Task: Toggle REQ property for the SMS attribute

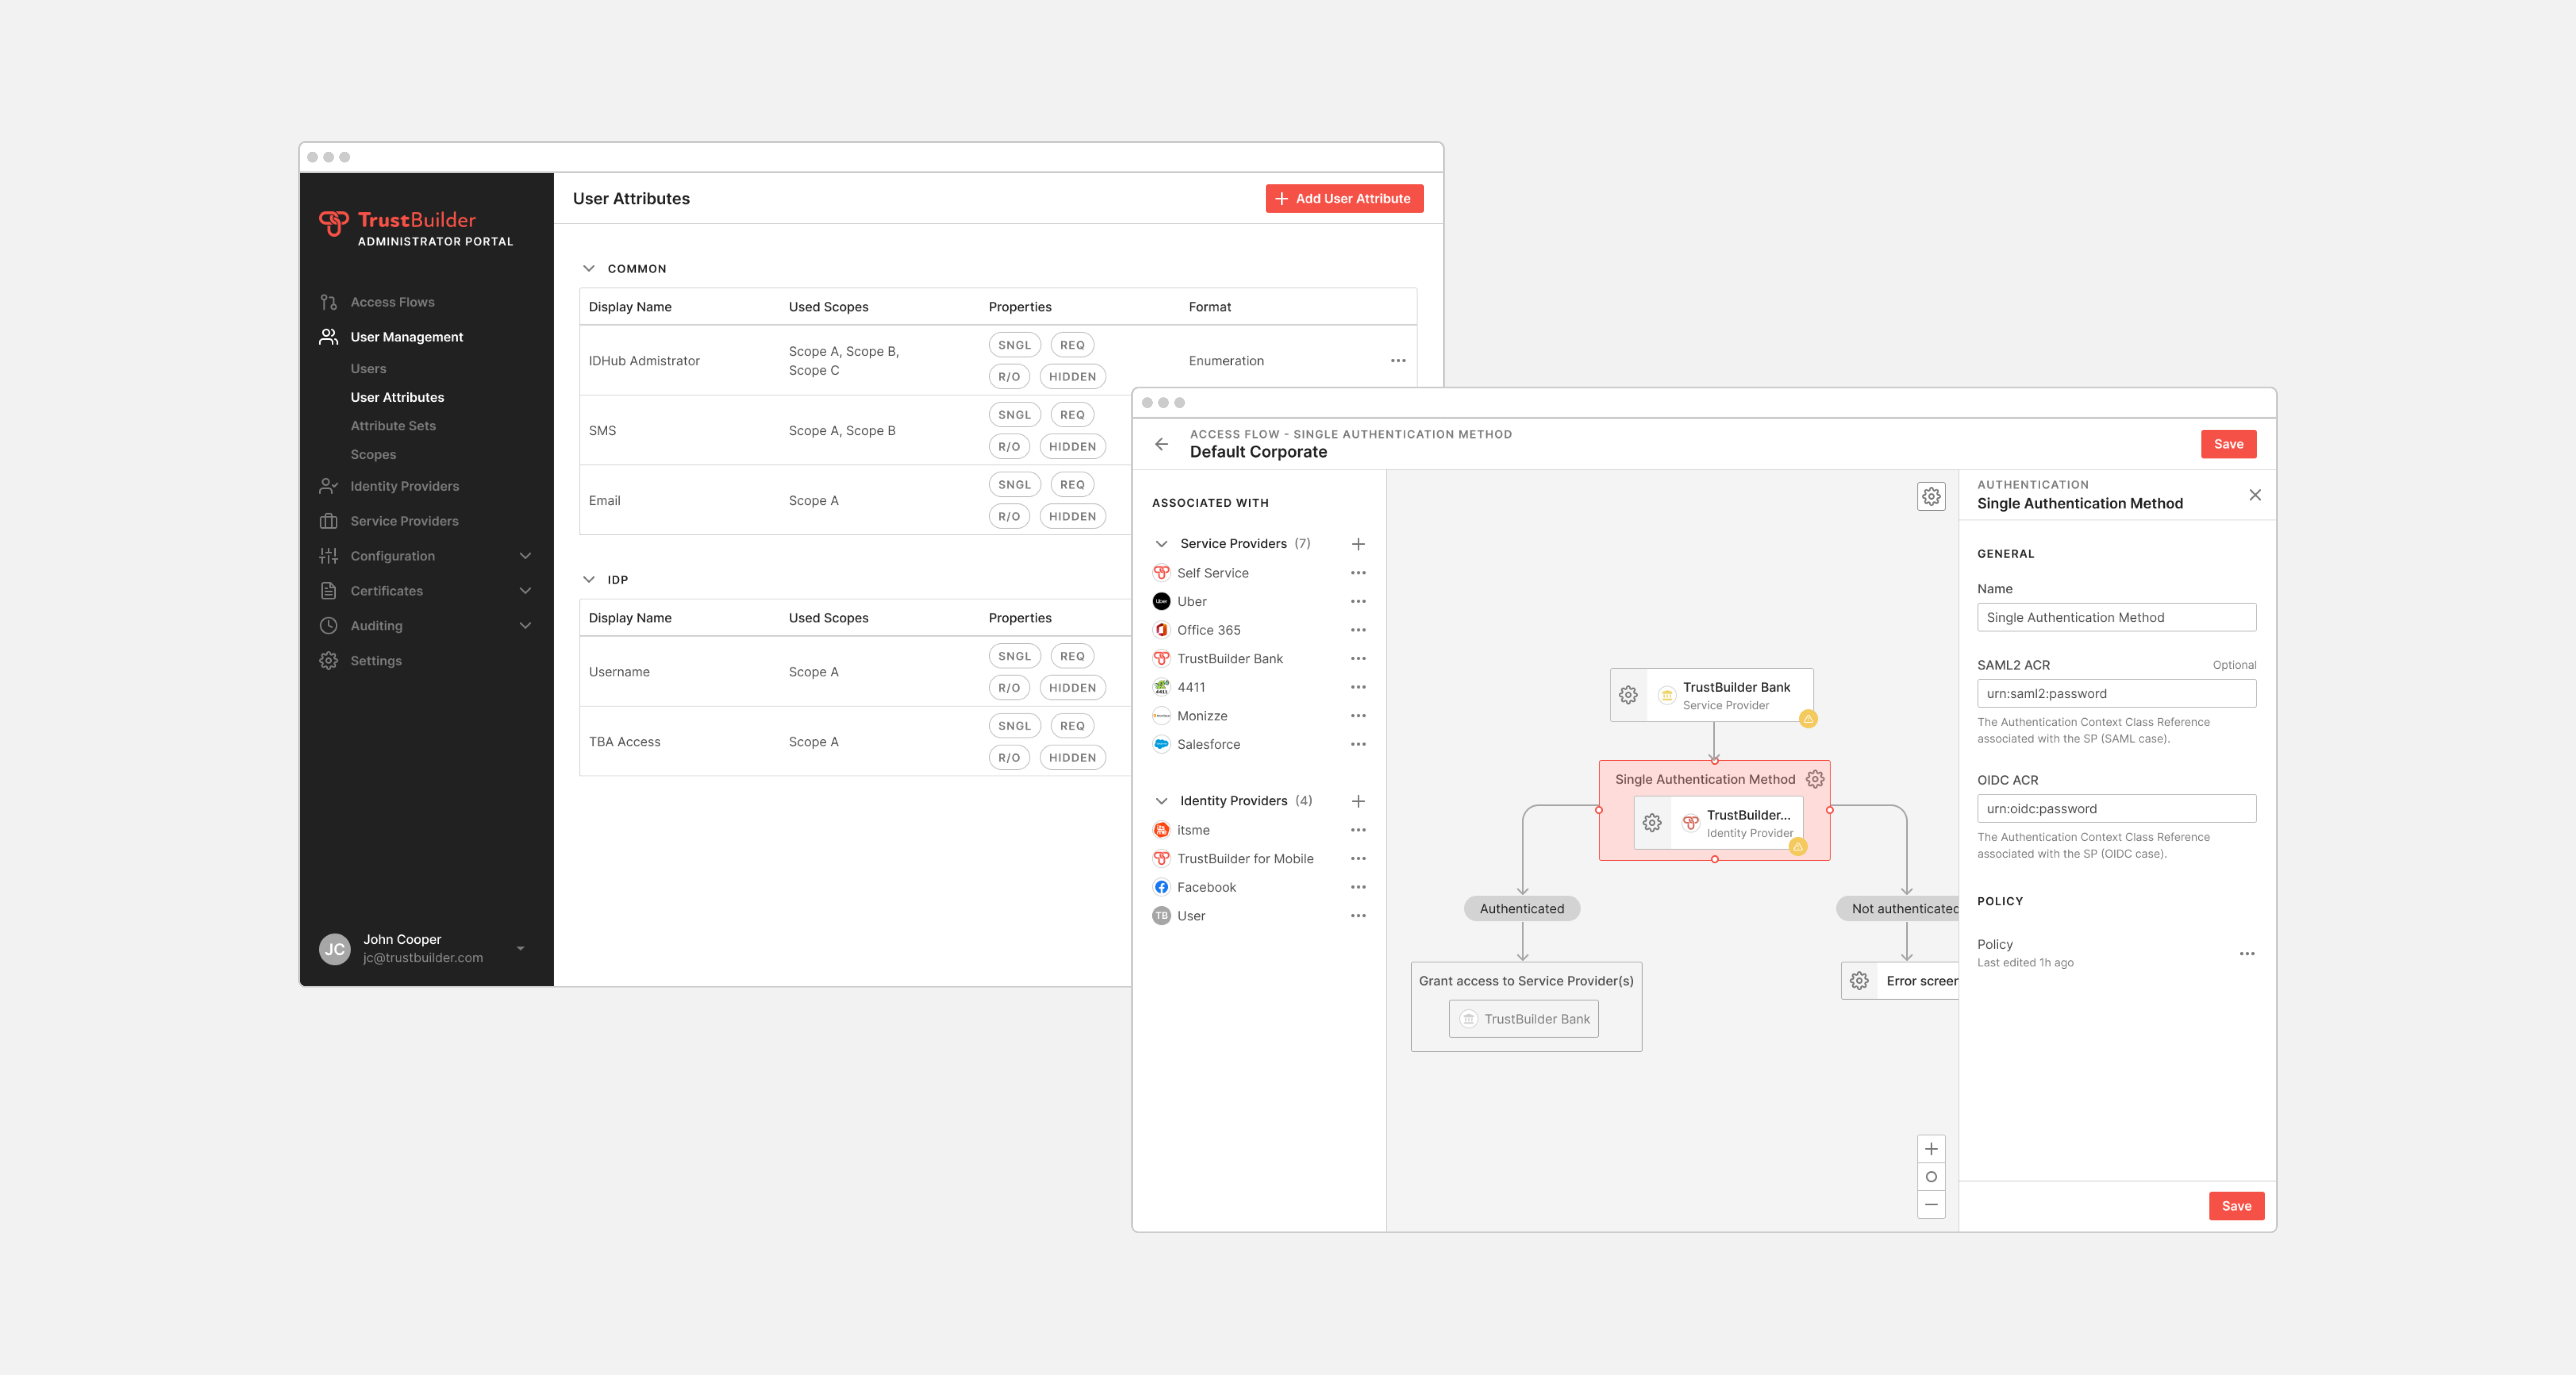Action: 1071,414
